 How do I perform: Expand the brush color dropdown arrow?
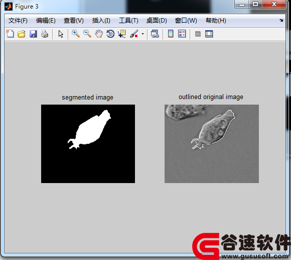[x=142, y=34]
